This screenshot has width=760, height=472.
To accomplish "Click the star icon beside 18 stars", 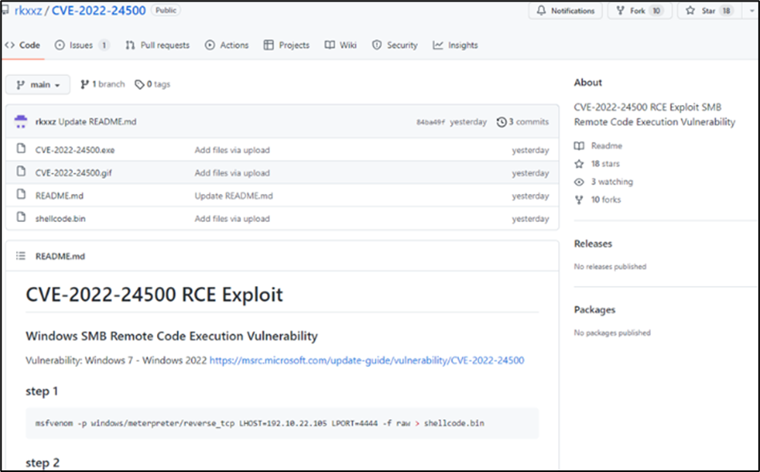I will pyautogui.click(x=579, y=163).
